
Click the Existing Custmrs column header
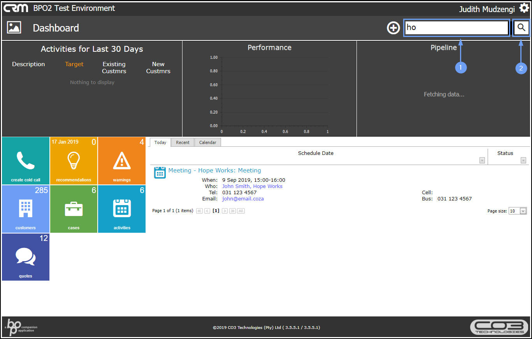point(114,68)
